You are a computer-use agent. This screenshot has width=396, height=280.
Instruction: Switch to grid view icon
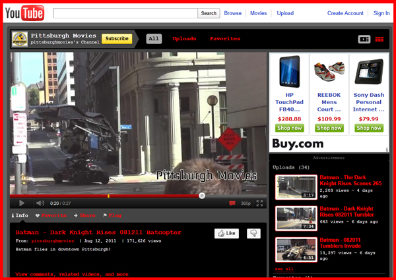[379, 39]
